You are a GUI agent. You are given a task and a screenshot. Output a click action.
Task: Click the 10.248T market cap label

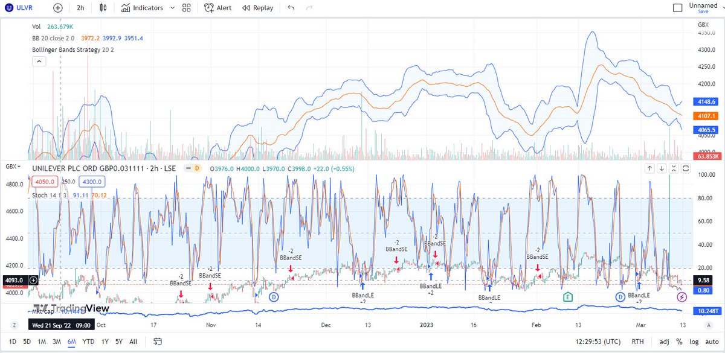pos(707,311)
